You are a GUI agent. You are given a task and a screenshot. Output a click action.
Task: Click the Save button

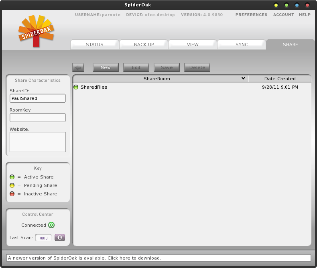[x=167, y=67]
